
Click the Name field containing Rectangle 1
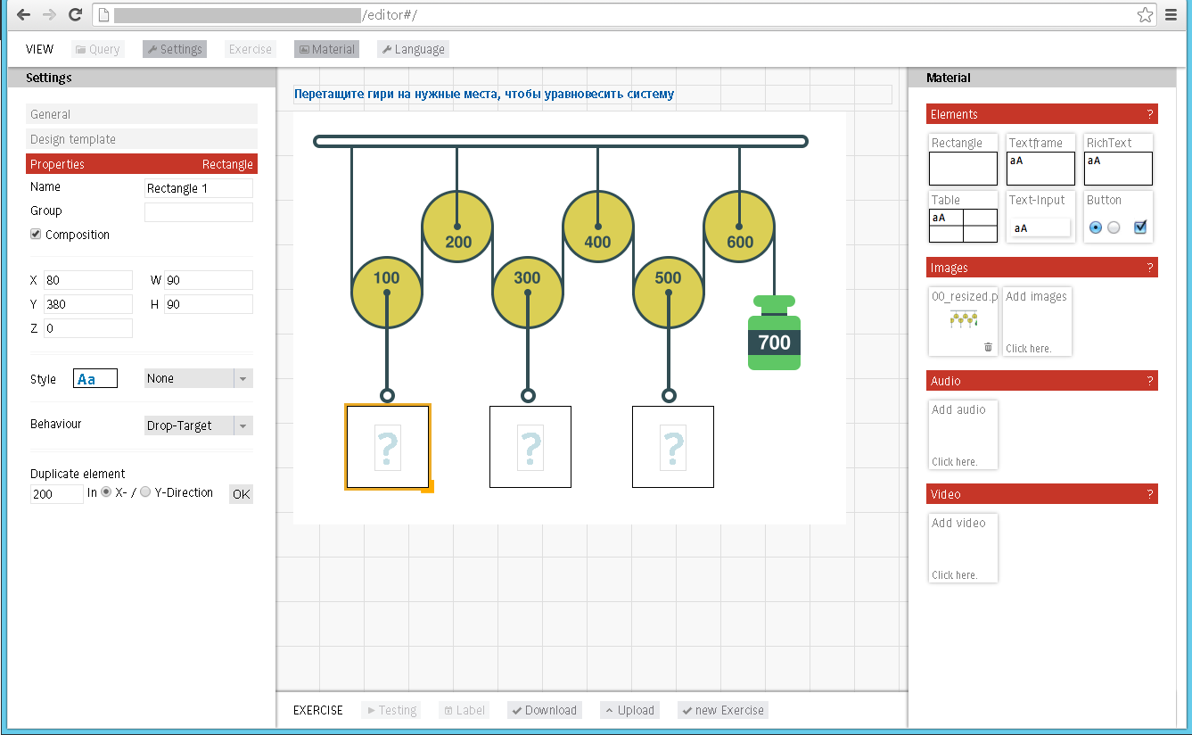199,188
